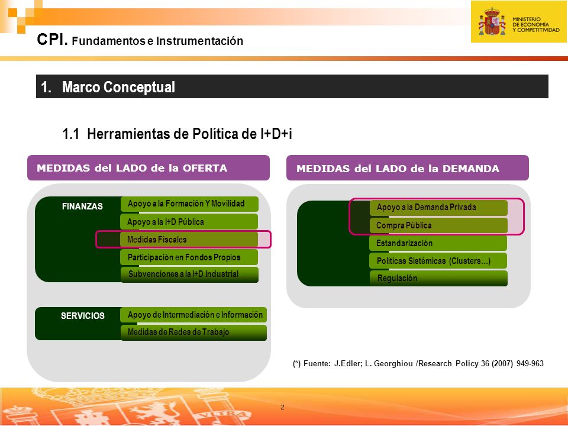The width and height of the screenshot is (568, 426).
Task: Select the highlighted 'Medidas Fiscales' bar
Action: pos(189,240)
